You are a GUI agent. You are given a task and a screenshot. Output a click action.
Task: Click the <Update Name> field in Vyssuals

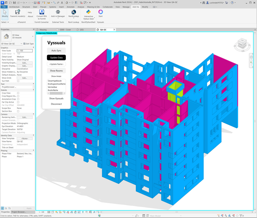pyautogui.click(x=56, y=64)
